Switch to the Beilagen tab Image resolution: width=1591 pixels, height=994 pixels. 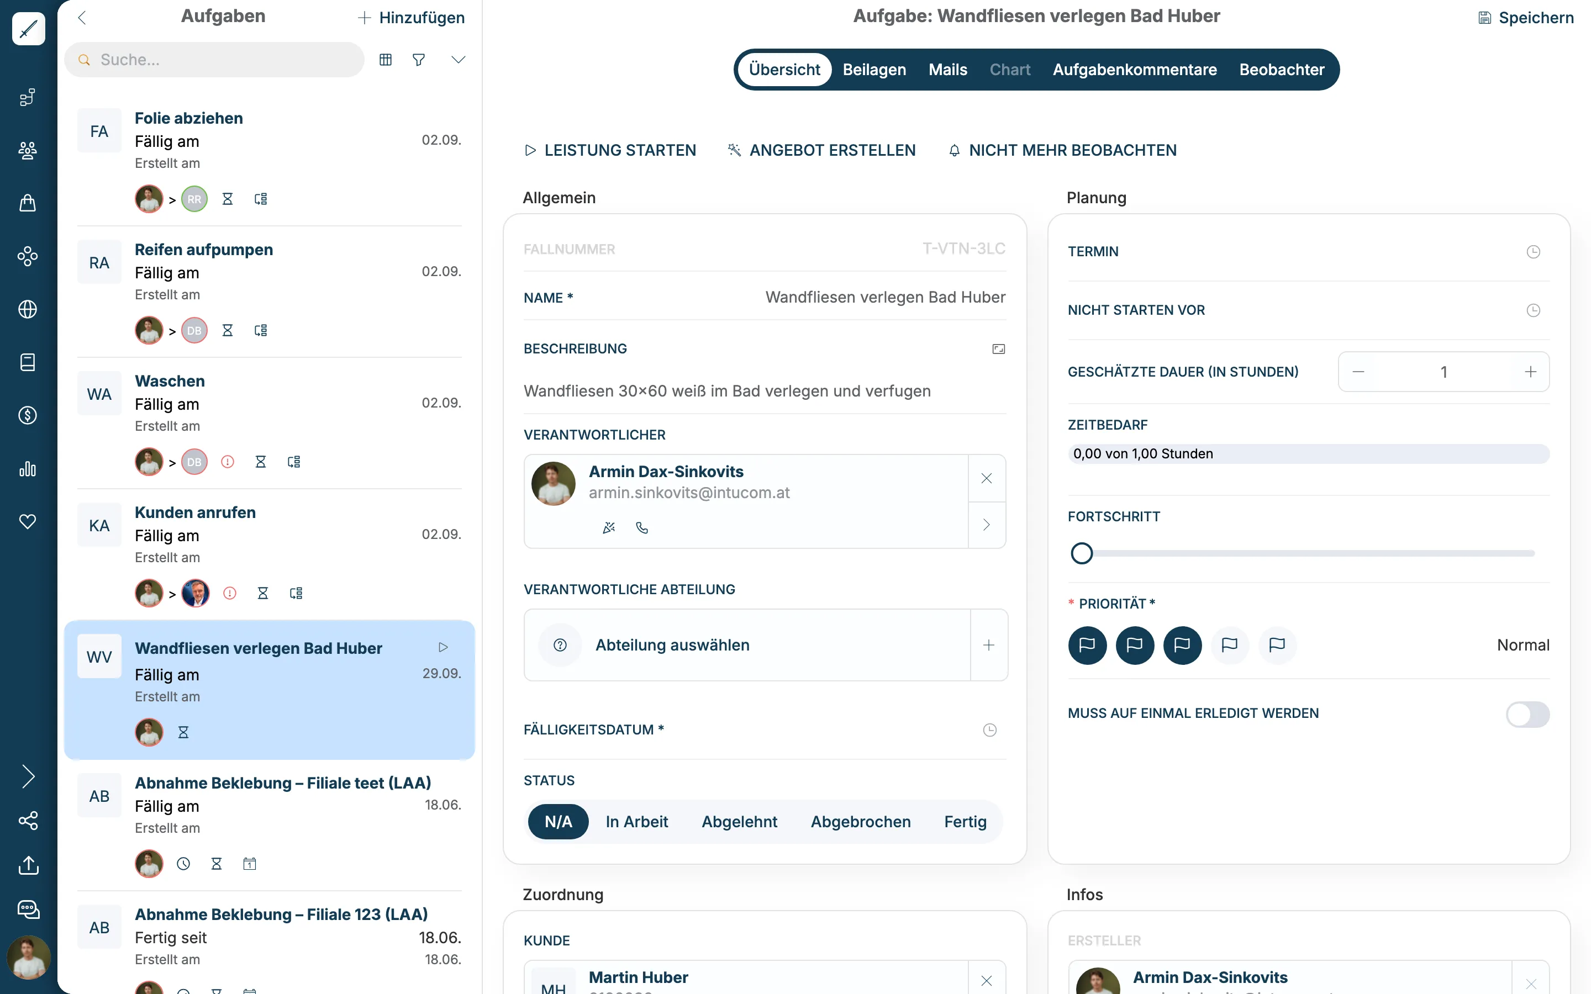click(874, 70)
